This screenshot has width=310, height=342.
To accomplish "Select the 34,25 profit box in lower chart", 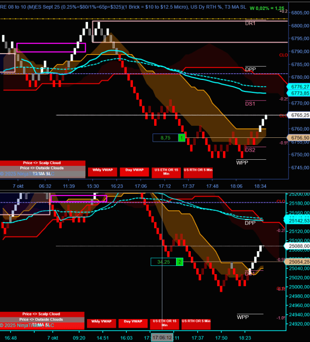I will pos(163,262).
